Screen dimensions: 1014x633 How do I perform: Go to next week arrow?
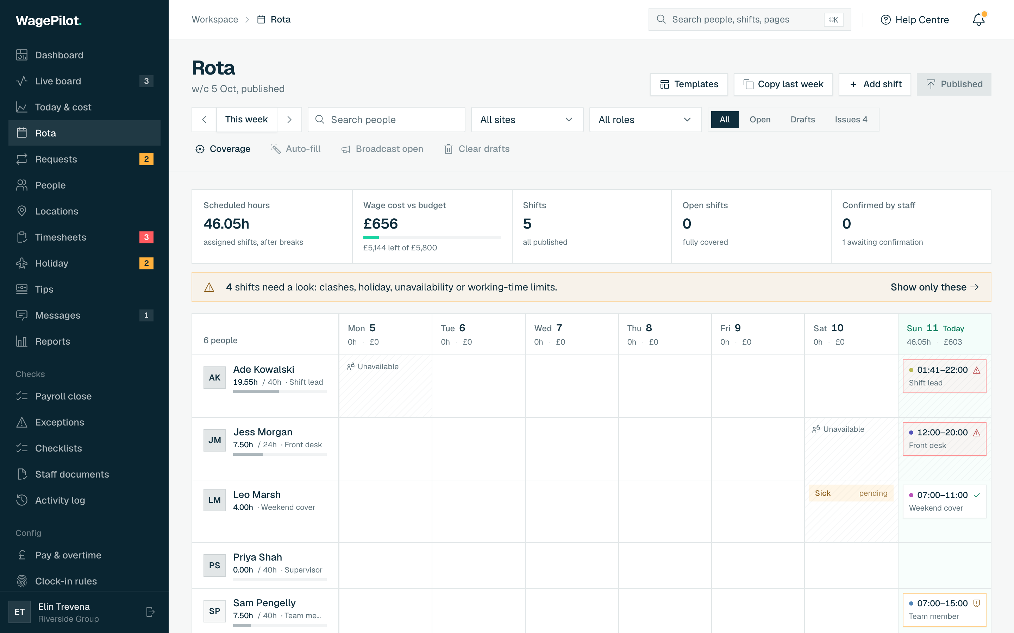(x=289, y=120)
